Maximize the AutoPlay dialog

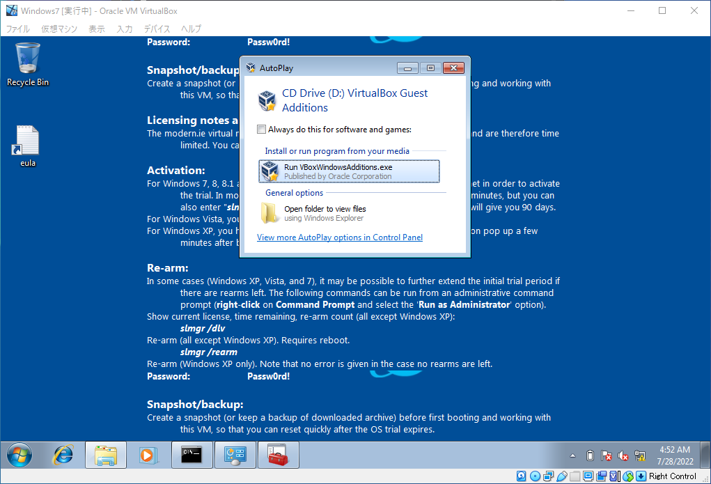[x=430, y=68]
